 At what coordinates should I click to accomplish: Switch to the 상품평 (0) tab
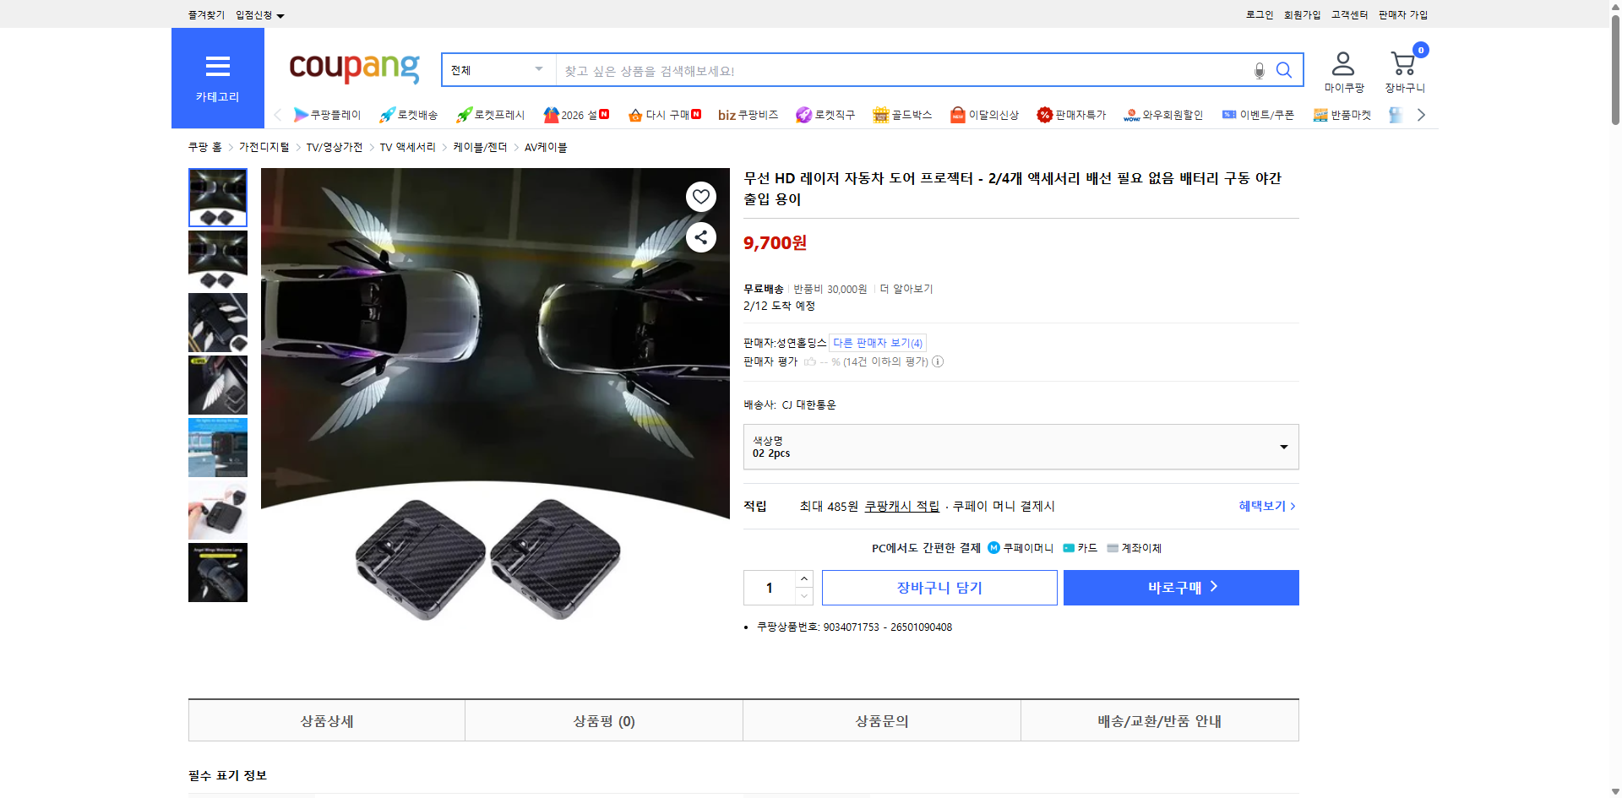[602, 720]
